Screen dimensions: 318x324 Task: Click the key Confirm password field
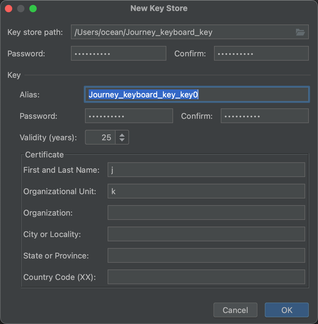[264, 116]
